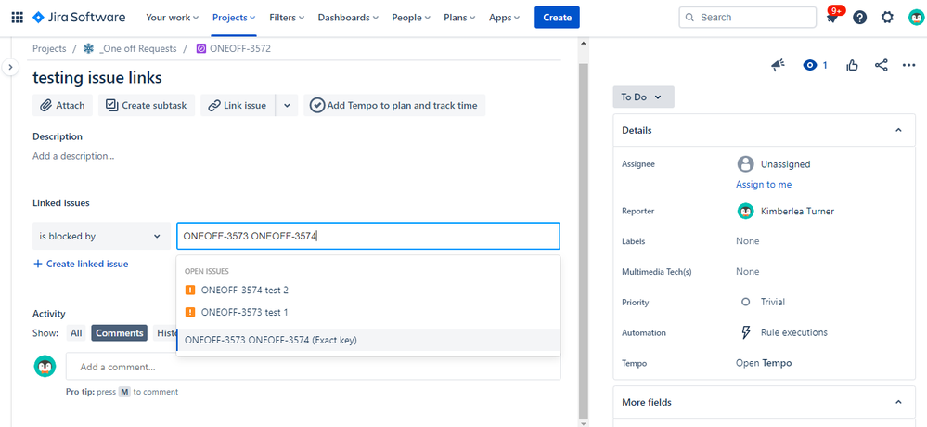Open the People menu
The width and height of the screenshot is (927, 427).
click(412, 17)
